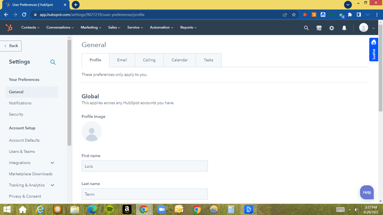
Task: Open the search magnifier in top navigation
Action: coord(307,28)
